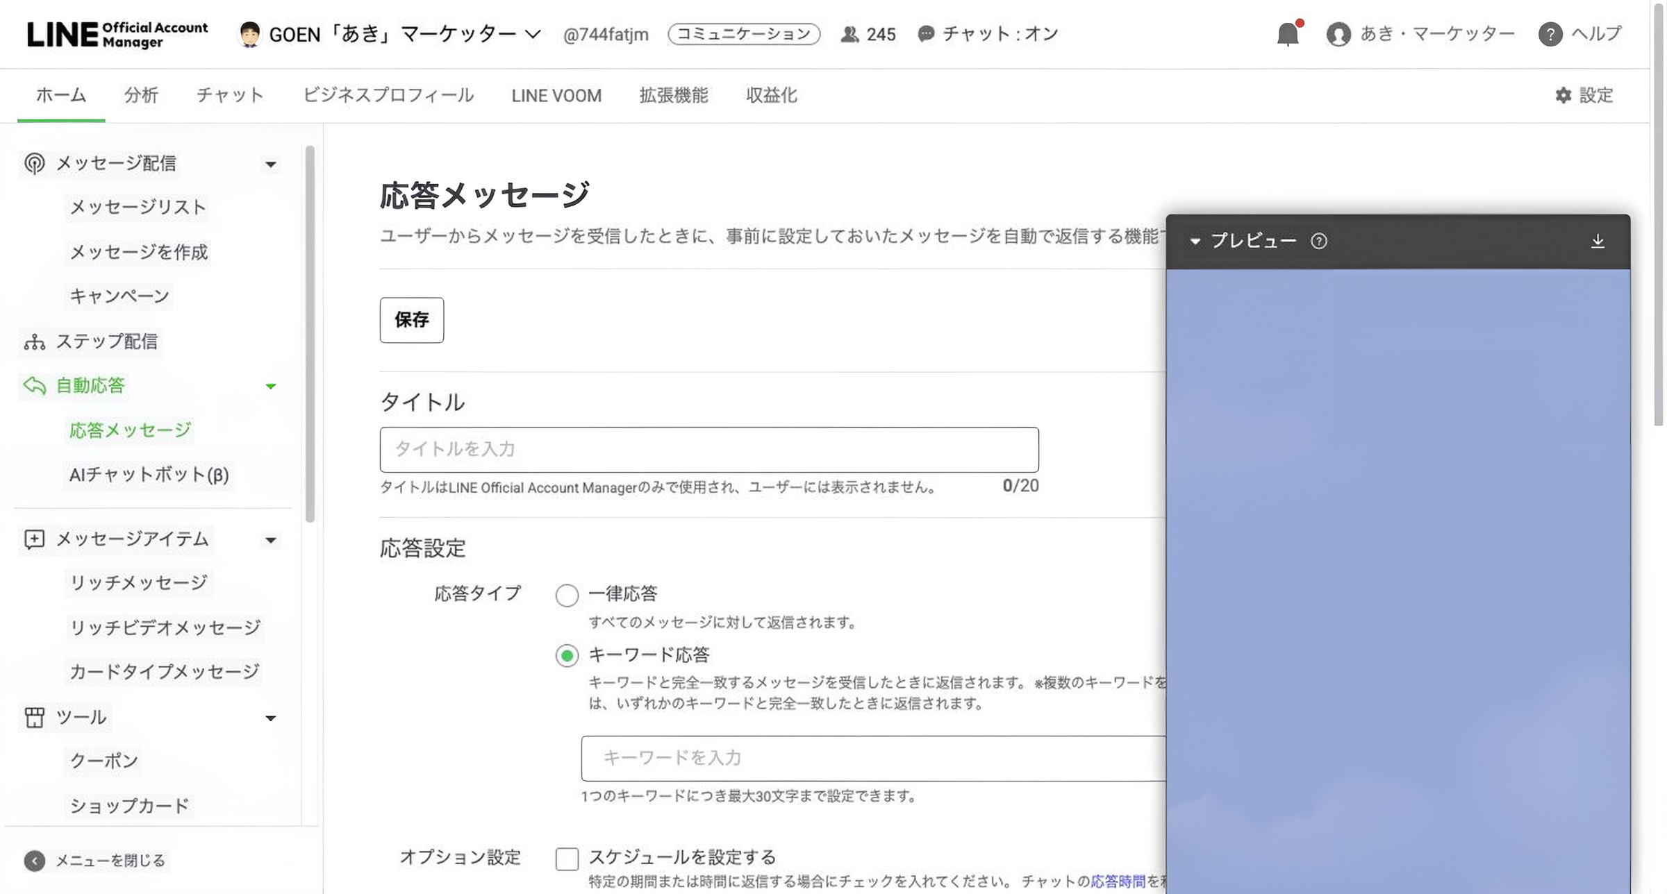
Task: Open クーポン in sidebar
Action: point(104,761)
